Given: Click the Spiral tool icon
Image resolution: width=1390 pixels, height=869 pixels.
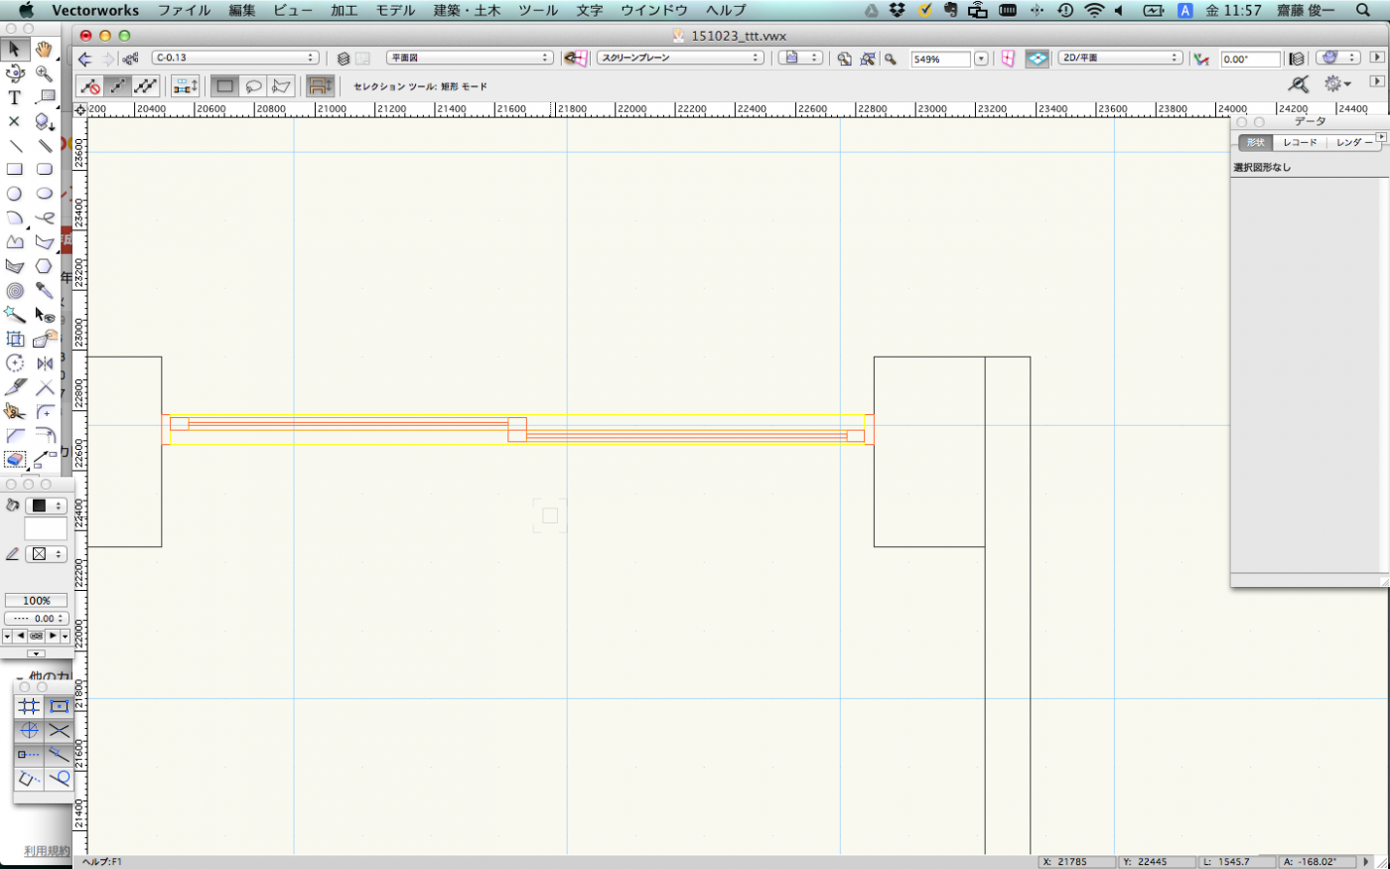Looking at the screenshot, I should (x=14, y=291).
